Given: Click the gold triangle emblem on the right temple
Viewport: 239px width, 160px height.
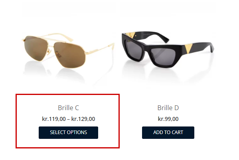Looking at the screenshot, I should [x=188, y=48].
